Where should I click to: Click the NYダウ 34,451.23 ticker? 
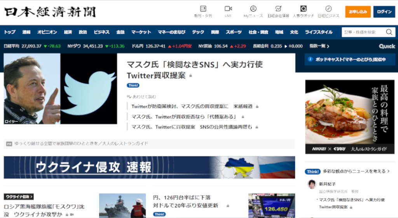pyautogui.click(x=96, y=46)
